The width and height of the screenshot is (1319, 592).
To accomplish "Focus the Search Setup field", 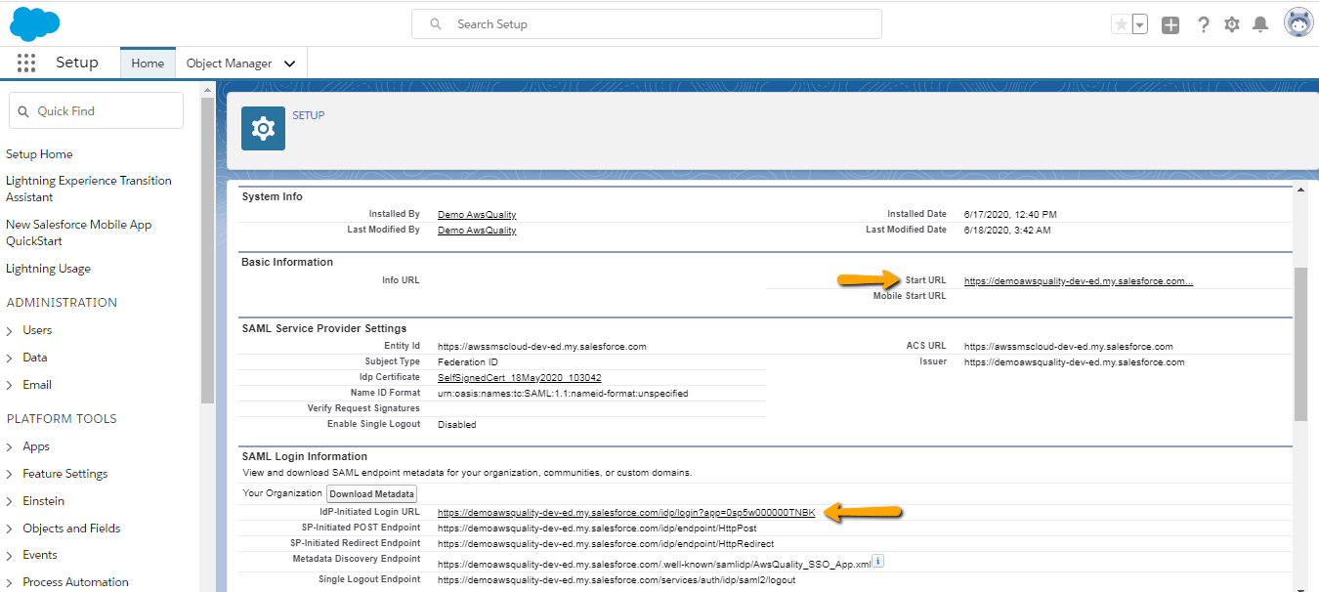I will point(646,23).
